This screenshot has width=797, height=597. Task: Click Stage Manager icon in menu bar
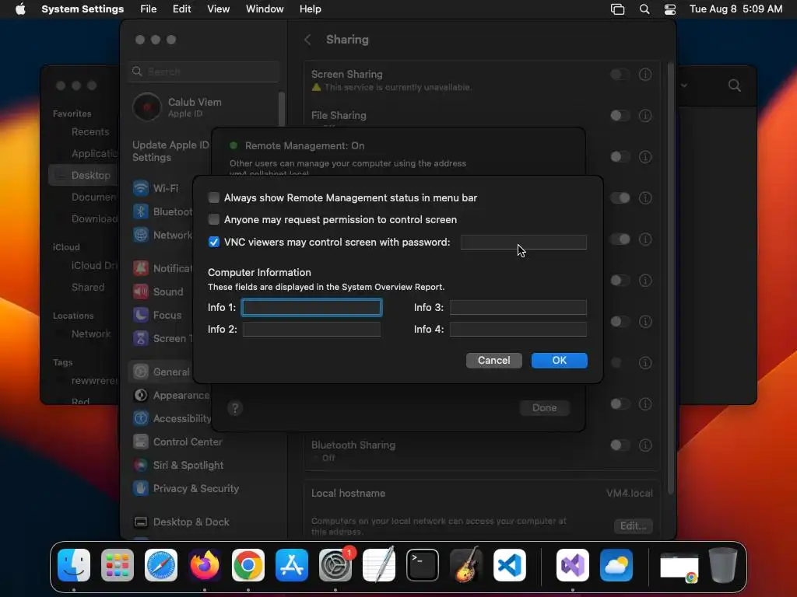[617, 9]
